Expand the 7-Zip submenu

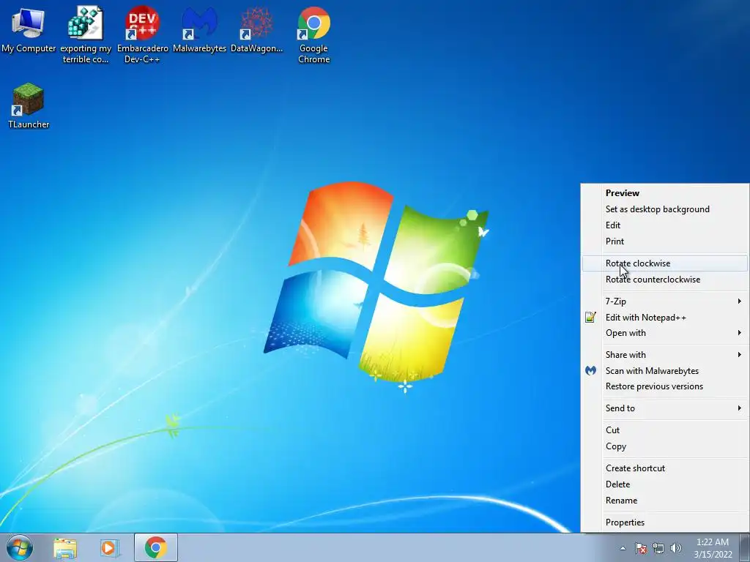(x=665, y=301)
